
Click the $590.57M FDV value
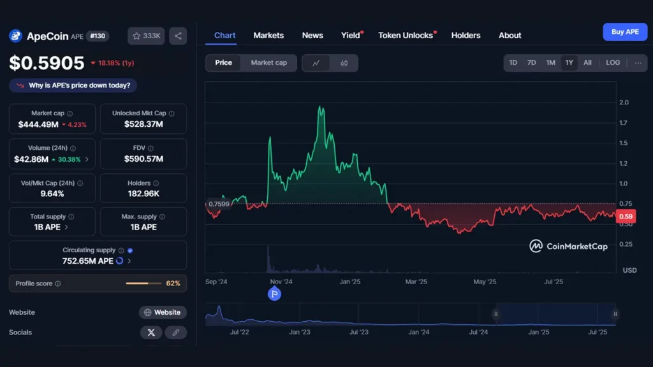click(143, 159)
